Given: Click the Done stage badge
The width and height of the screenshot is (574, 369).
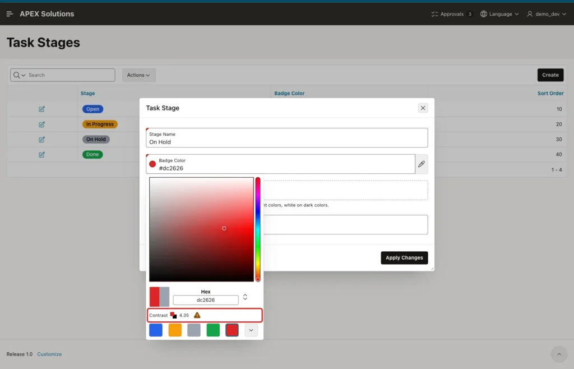Looking at the screenshot, I should pos(92,154).
